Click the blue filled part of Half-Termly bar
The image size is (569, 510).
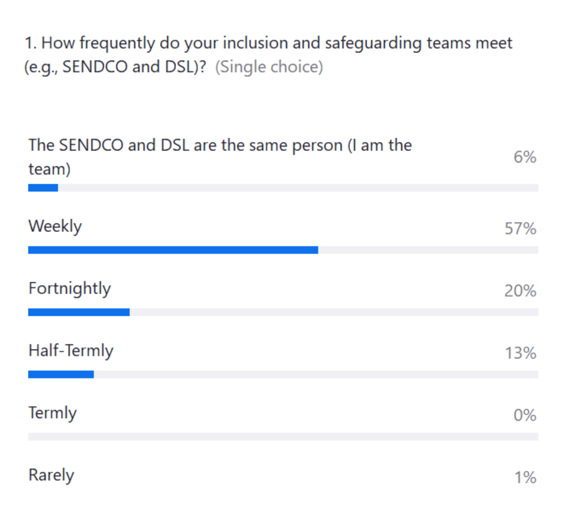[61, 375]
